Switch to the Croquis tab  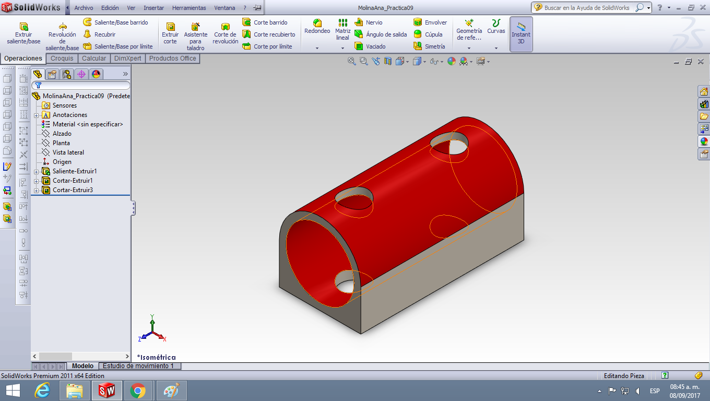pyautogui.click(x=62, y=58)
